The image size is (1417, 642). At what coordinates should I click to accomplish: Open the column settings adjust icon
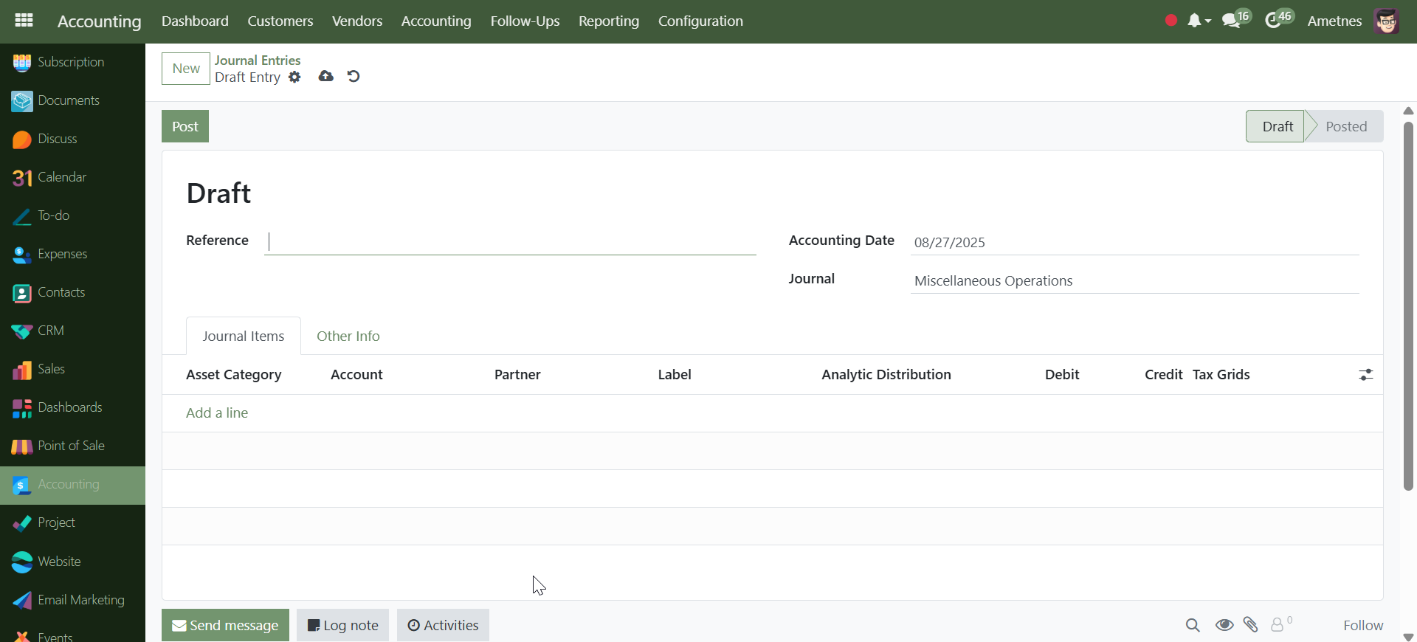(1365, 375)
